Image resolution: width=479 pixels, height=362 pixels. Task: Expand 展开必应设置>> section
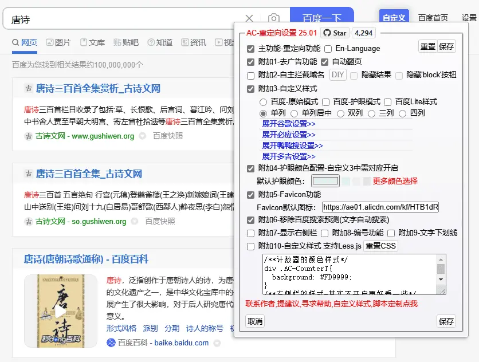pos(288,135)
